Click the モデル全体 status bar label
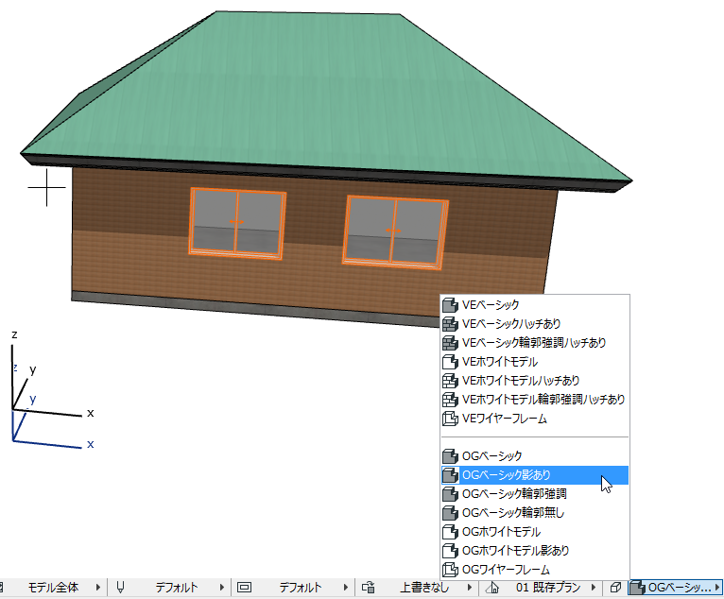The image size is (724, 599). [53, 588]
